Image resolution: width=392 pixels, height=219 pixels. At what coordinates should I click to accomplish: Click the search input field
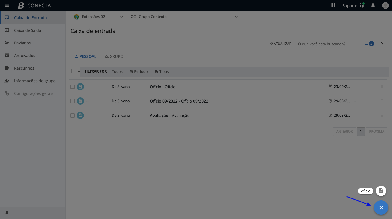pyautogui.click(x=330, y=44)
